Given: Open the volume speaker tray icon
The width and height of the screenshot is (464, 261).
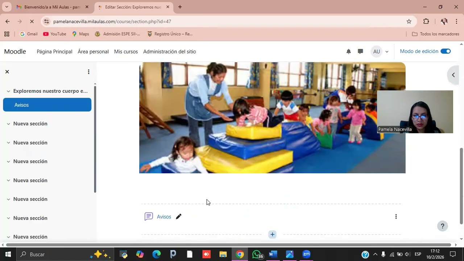Looking at the screenshot, I should pos(407,254).
